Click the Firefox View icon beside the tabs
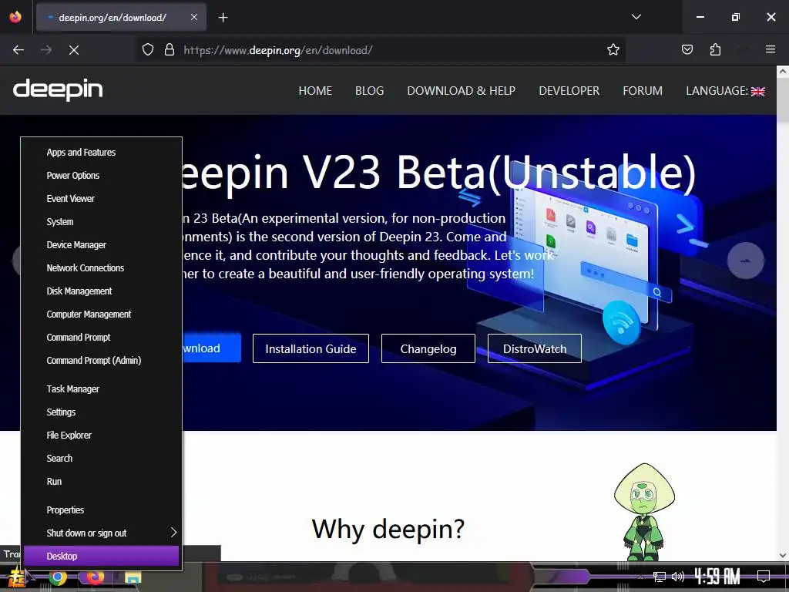The width and height of the screenshot is (789, 592). pyautogui.click(x=15, y=17)
